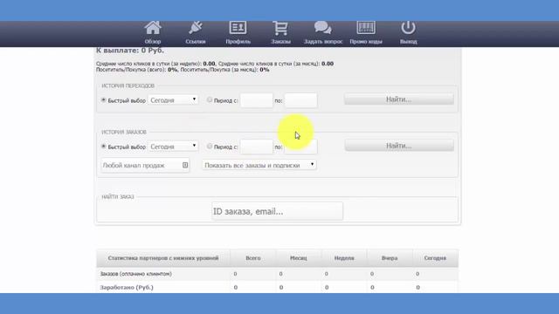This screenshot has width=559, height=314.
Task: Click Найти button in История заказов
Action: click(399, 146)
